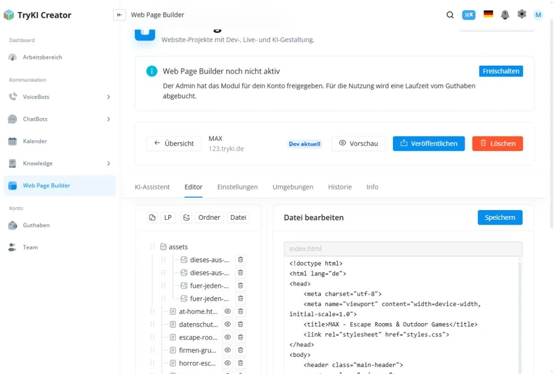Click the Team people icon

coord(12,247)
